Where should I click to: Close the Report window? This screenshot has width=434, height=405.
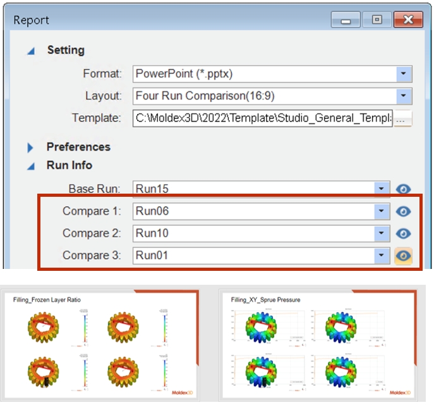(408, 20)
